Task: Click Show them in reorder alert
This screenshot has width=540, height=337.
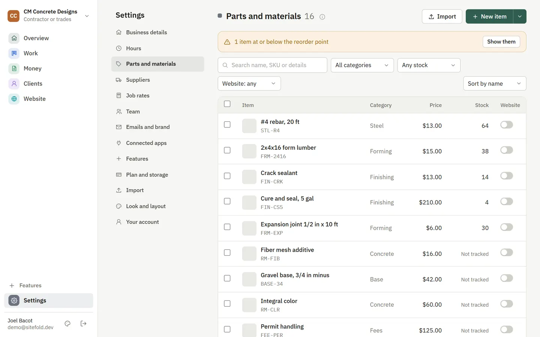Action: point(501,42)
